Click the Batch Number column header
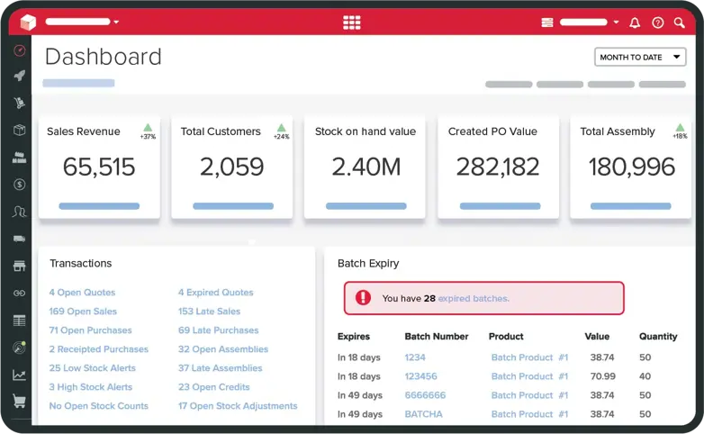 [437, 337]
